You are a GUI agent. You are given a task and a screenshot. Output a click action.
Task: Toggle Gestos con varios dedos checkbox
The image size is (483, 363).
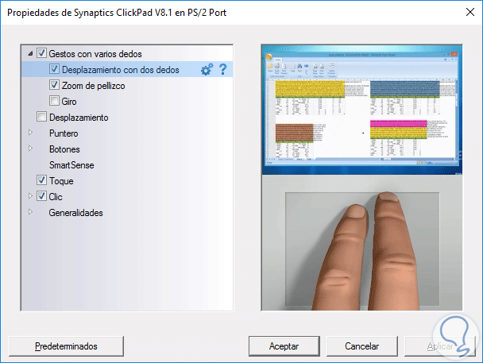click(41, 53)
